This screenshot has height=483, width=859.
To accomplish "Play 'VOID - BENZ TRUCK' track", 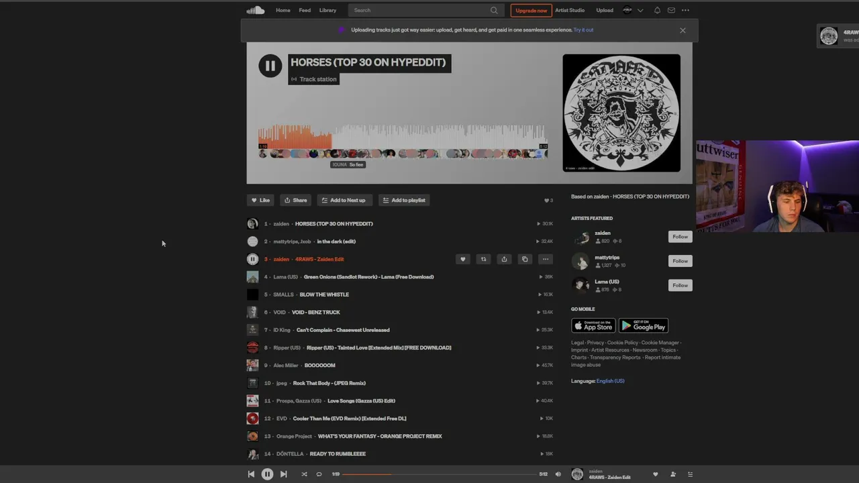I will coord(401,312).
